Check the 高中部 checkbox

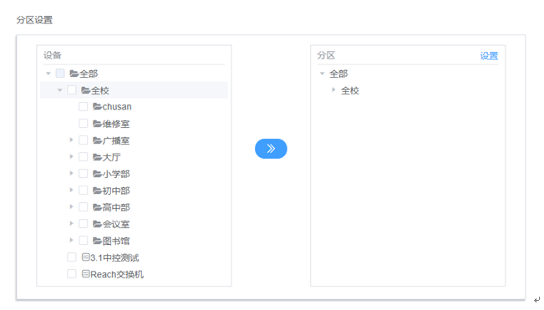tap(84, 207)
